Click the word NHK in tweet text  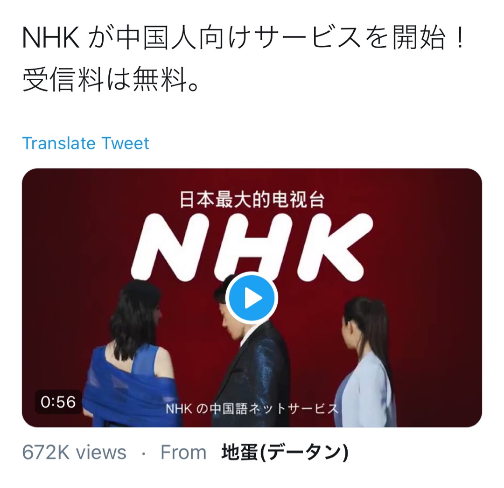[51, 38]
